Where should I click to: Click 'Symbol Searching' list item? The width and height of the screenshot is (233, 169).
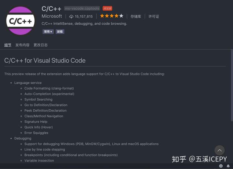pos(38,100)
